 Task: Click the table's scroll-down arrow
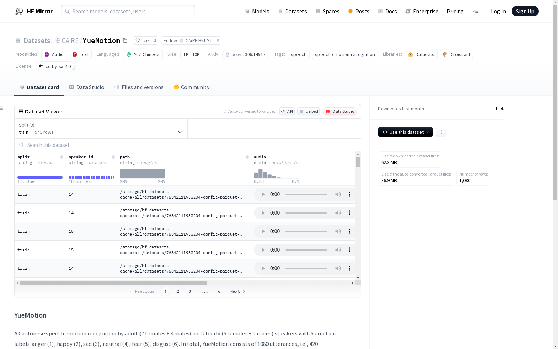point(358,277)
